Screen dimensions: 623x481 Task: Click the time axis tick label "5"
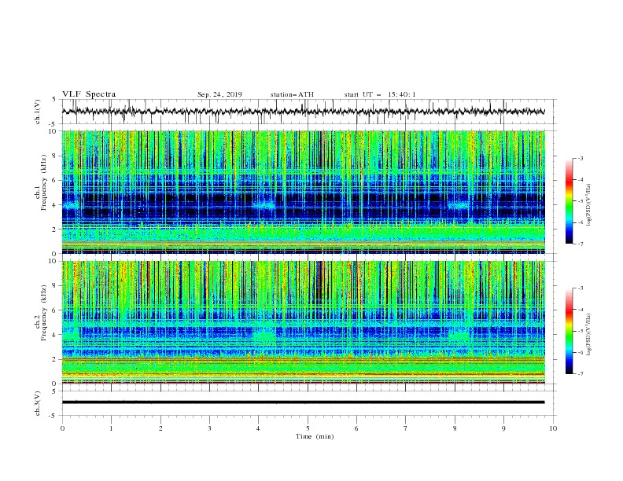[308, 428]
